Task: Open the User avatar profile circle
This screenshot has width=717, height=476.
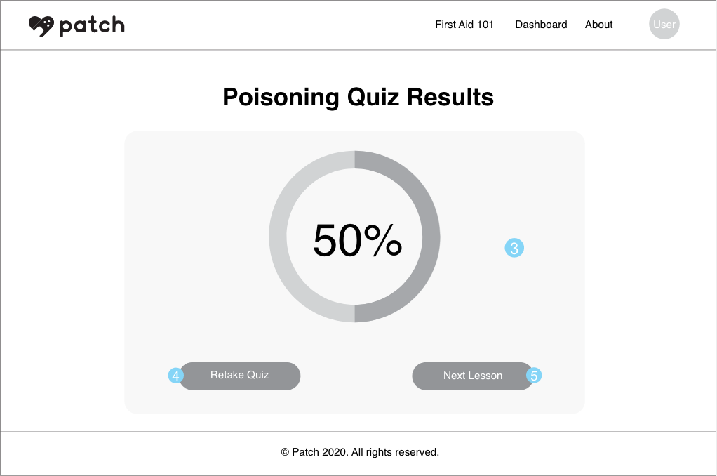Action: [664, 25]
